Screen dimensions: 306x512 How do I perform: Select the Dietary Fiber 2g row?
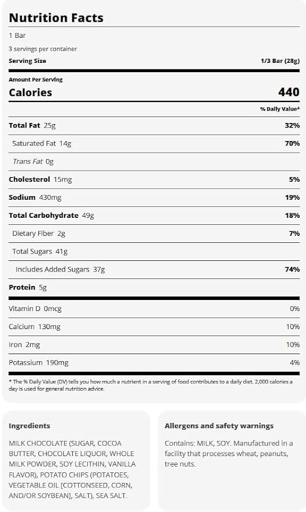154,234
